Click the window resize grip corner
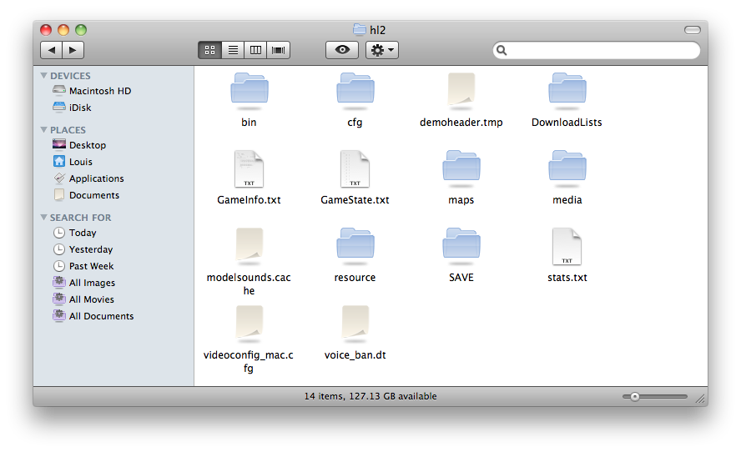The image size is (741, 452). point(700,399)
